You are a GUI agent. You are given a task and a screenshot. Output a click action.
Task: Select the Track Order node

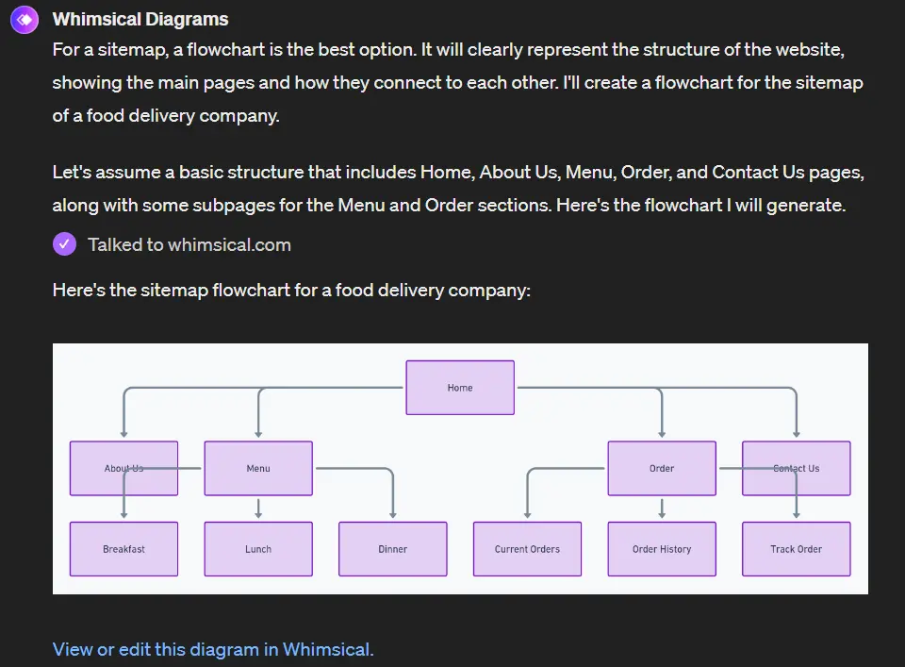click(797, 548)
